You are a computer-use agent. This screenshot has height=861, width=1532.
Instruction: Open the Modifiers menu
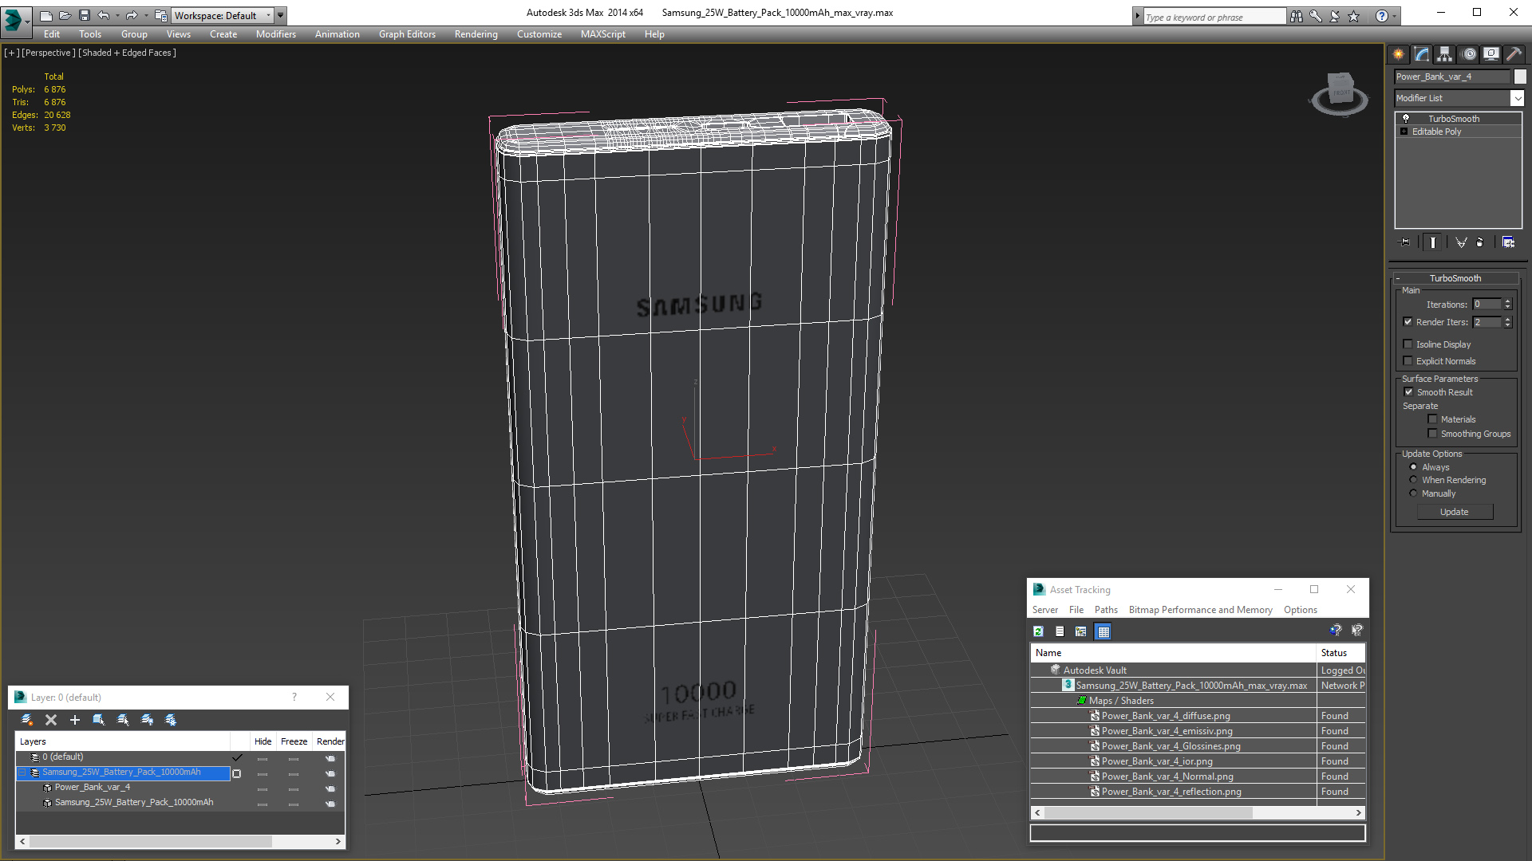pyautogui.click(x=275, y=34)
